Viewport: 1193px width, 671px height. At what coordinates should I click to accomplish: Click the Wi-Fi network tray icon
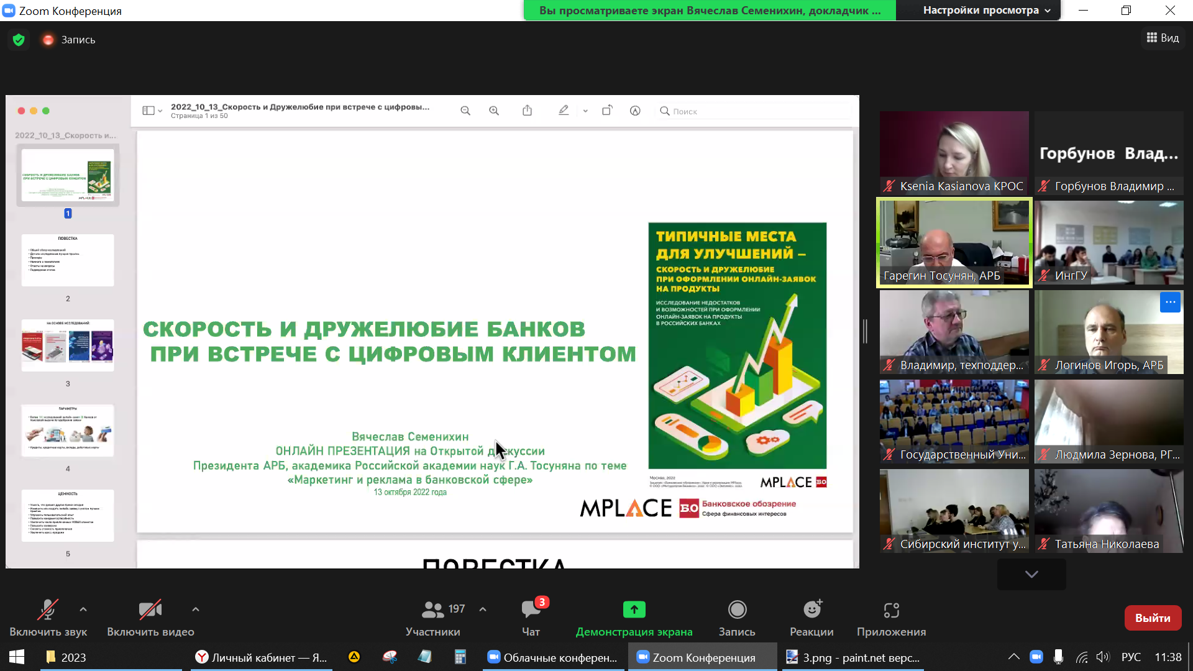(1082, 657)
